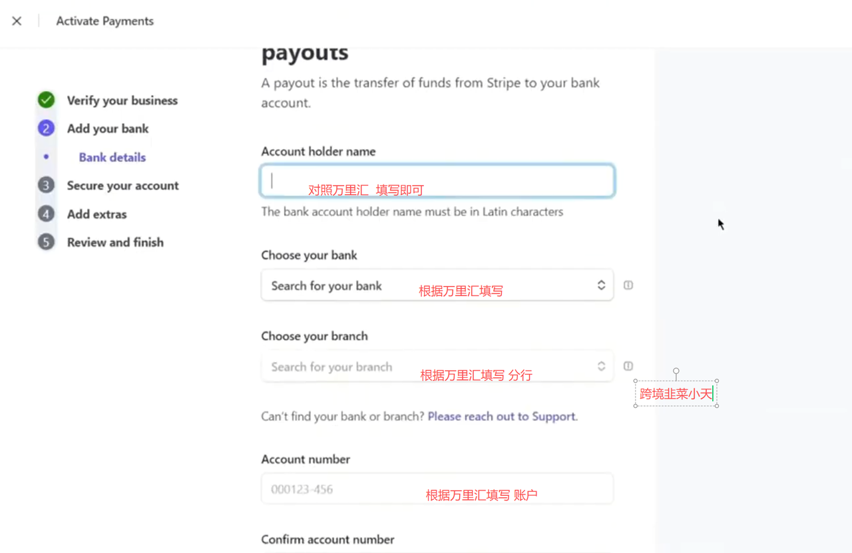Click the info icon beside bank dropdown
Screen dimensions: 852x553
pyautogui.click(x=628, y=285)
